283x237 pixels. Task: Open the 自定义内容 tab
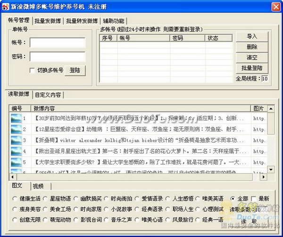click(48, 95)
